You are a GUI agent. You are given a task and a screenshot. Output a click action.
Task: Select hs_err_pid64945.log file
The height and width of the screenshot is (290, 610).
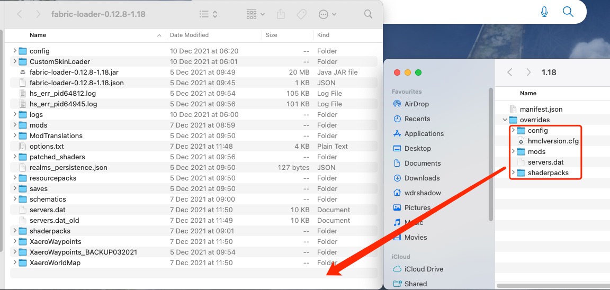tap(64, 104)
